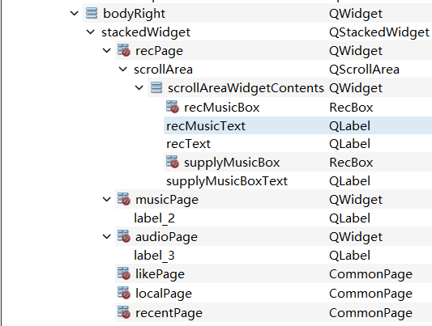Click the bodyRight layout icon
Viewport: 432px width, 326px height.
[x=92, y=13]
